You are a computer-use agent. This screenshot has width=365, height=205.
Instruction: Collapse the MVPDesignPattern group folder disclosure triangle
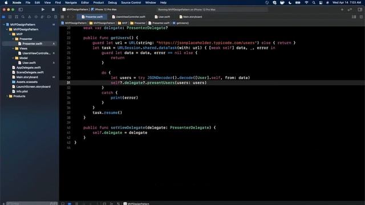(x=7, y=29)
